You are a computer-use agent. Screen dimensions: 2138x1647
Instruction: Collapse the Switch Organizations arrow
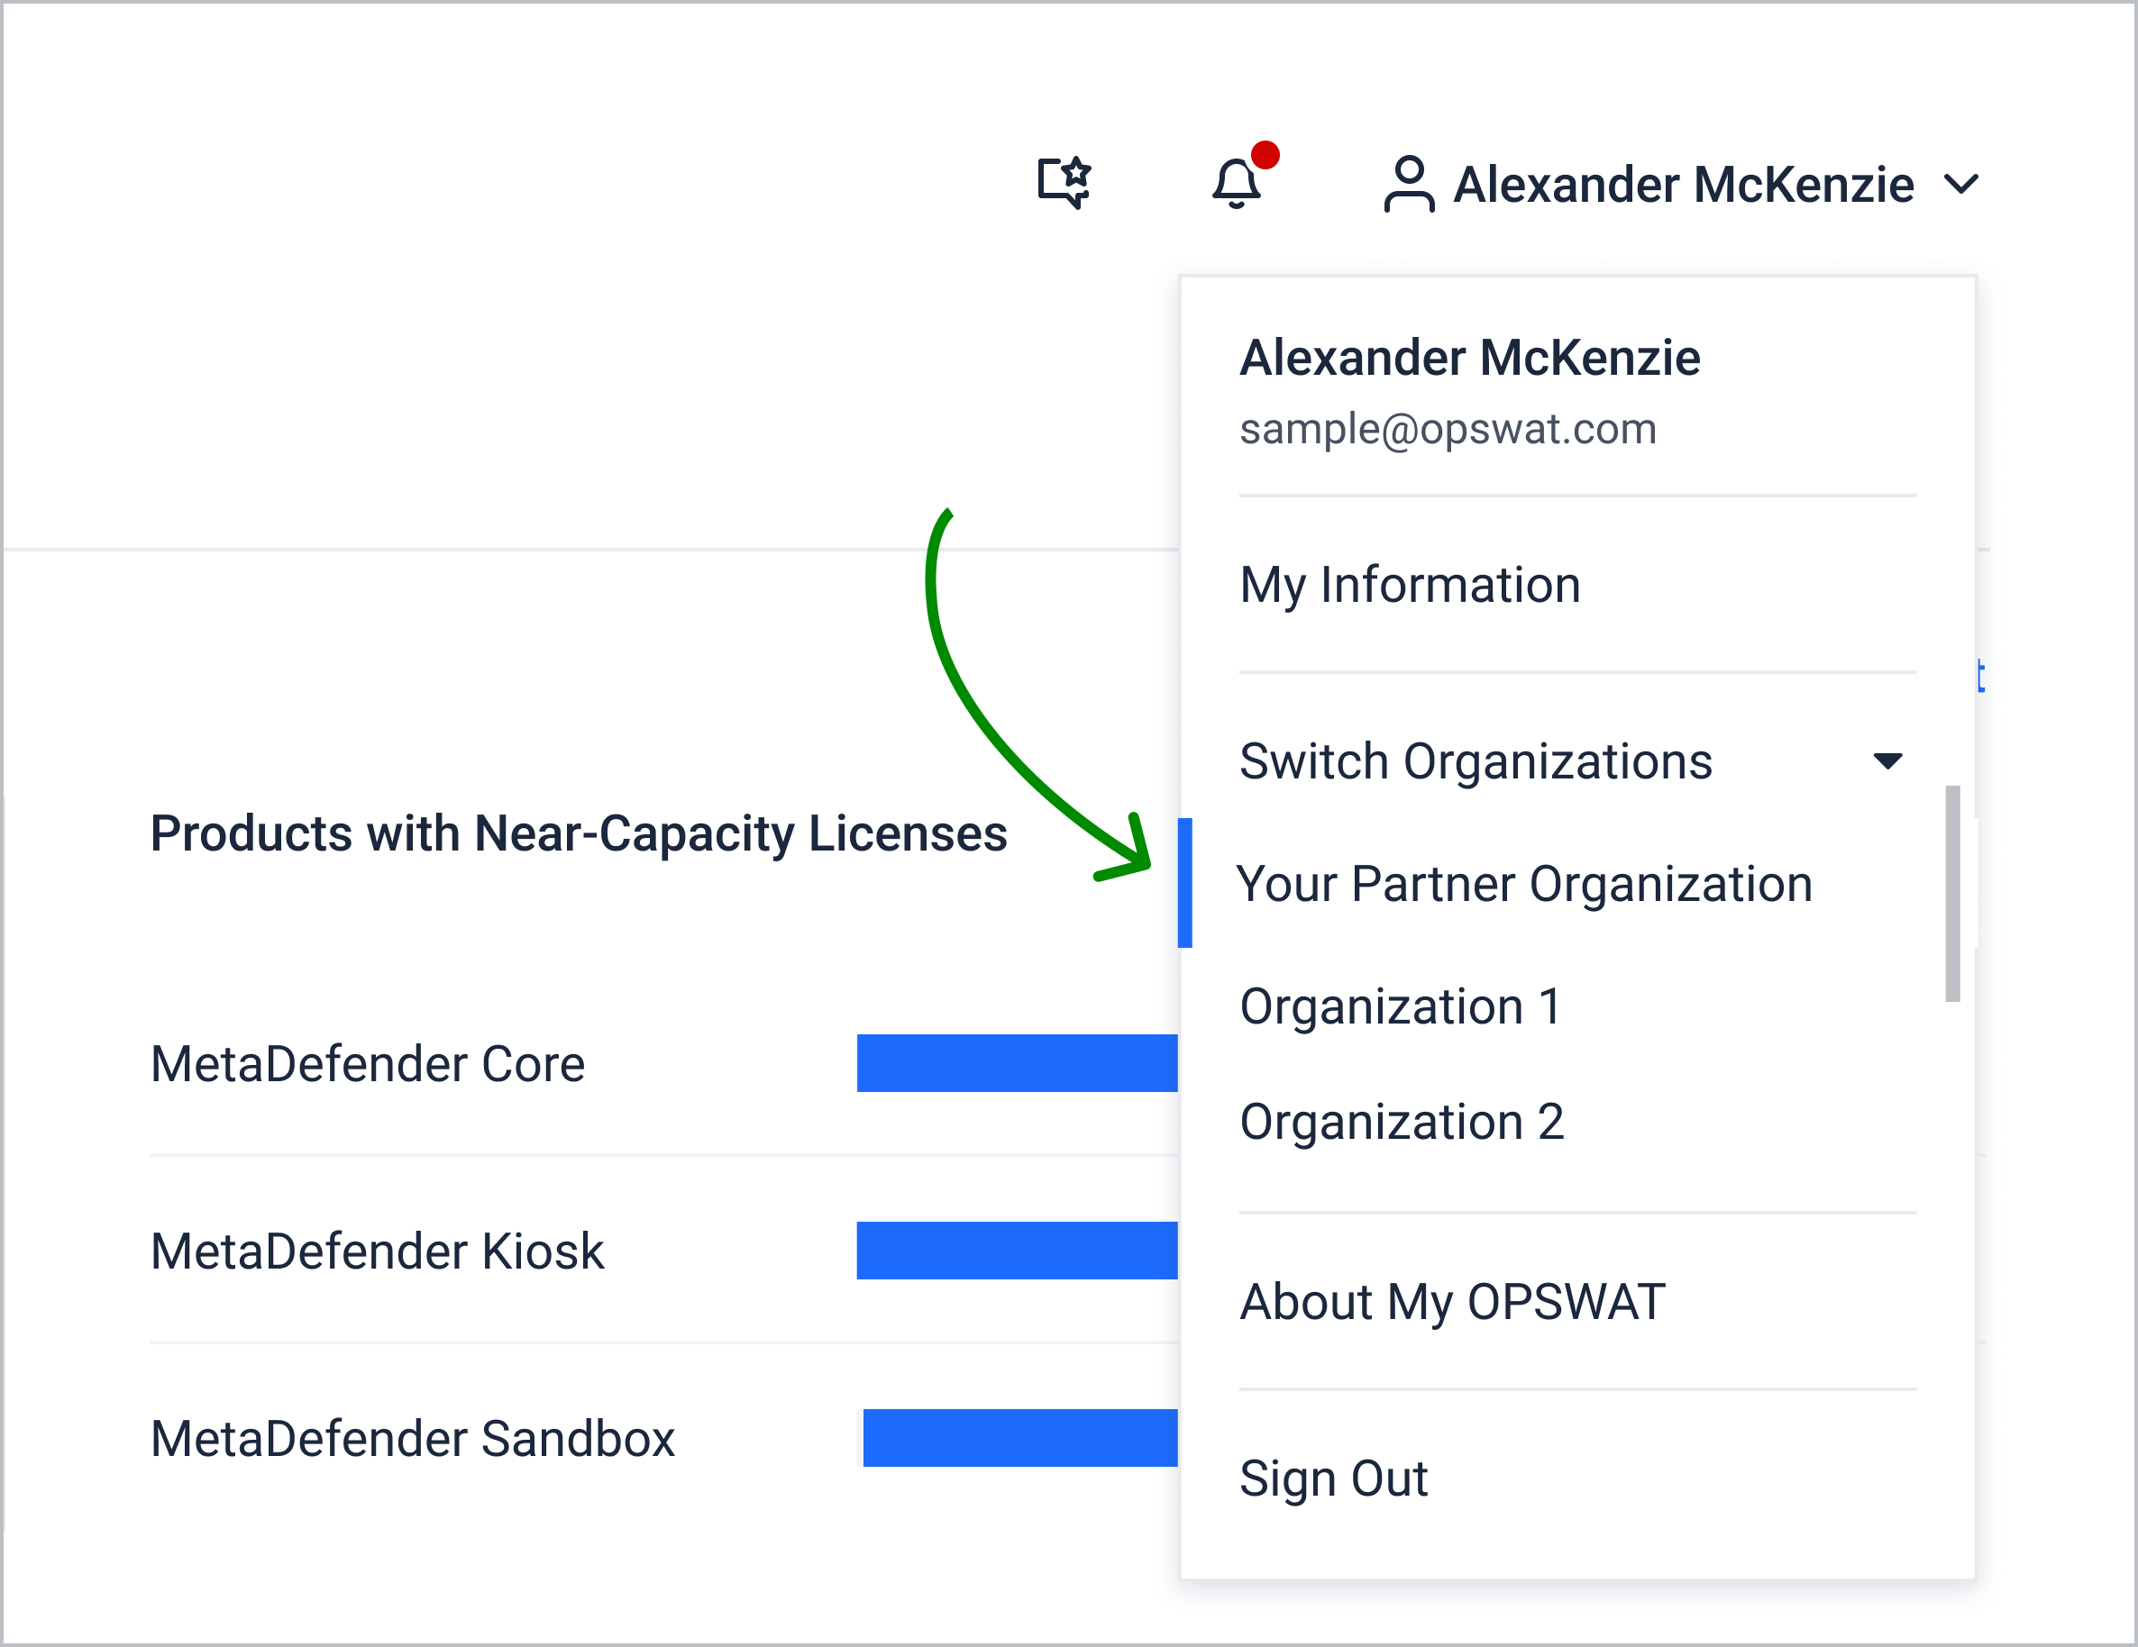(x=1887, y=760)
